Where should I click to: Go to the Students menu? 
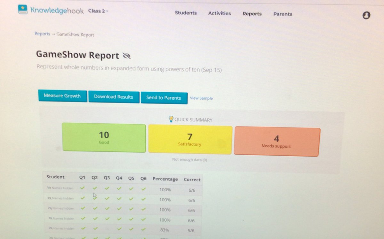coord(186,13)
